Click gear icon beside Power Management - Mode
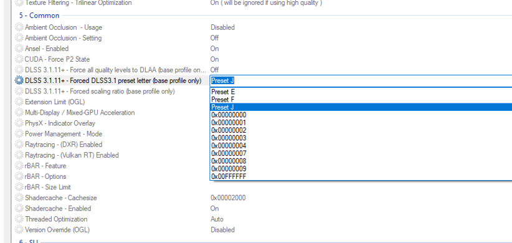Viewport: 512px width, 243px height. click(19, 134)
